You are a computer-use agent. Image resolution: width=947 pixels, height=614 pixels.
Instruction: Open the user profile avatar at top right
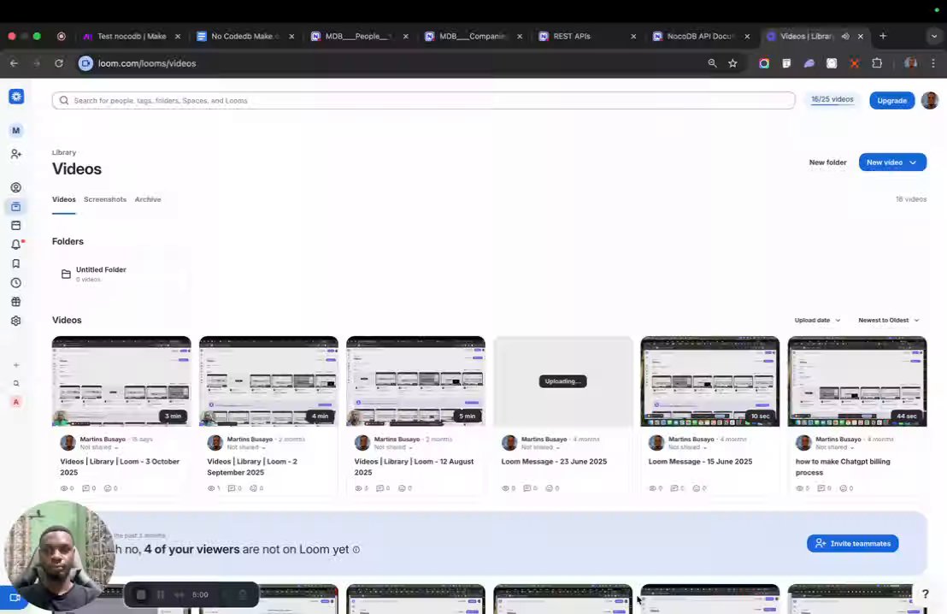point(930,100)
